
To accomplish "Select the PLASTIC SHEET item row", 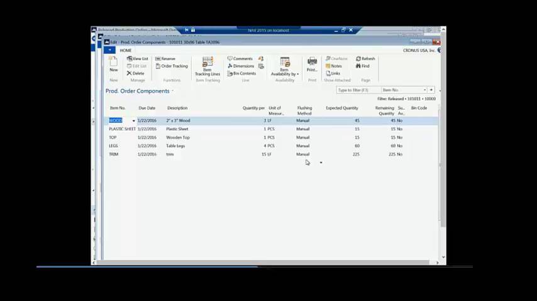I will [x=270, y=129].
